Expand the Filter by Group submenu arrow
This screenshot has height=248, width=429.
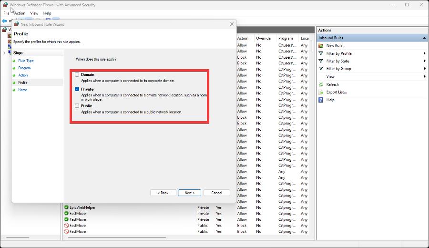click(x=424, y=69)
